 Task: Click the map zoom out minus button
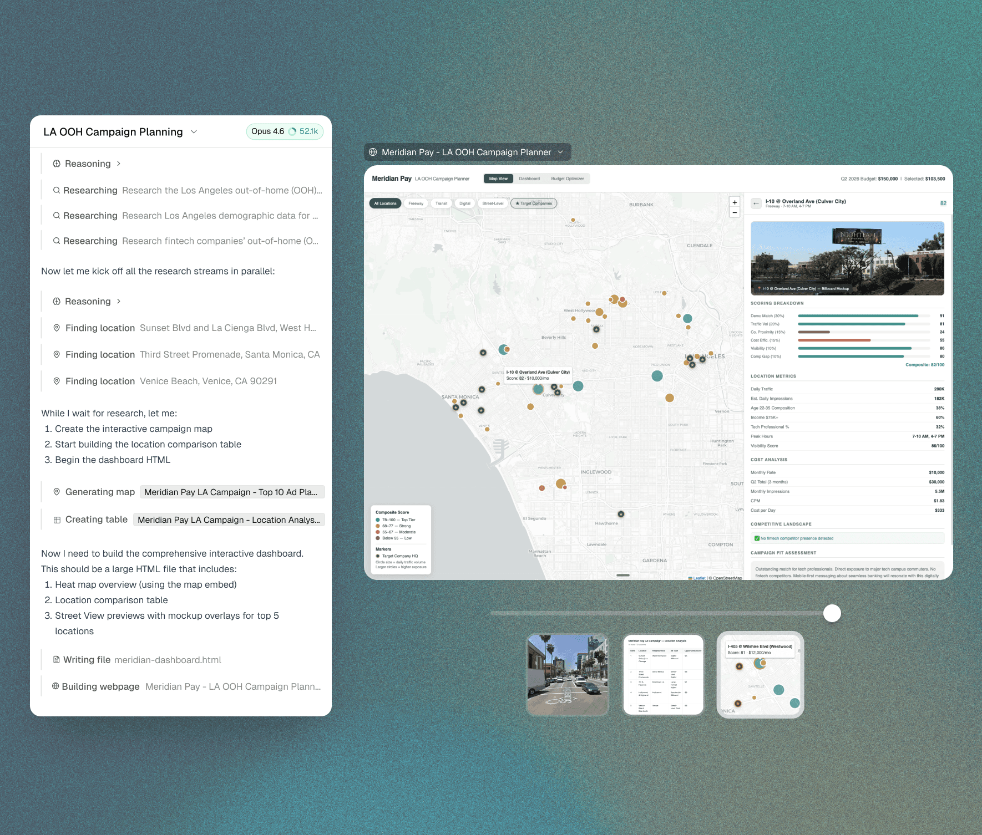[x=735, y=212]
